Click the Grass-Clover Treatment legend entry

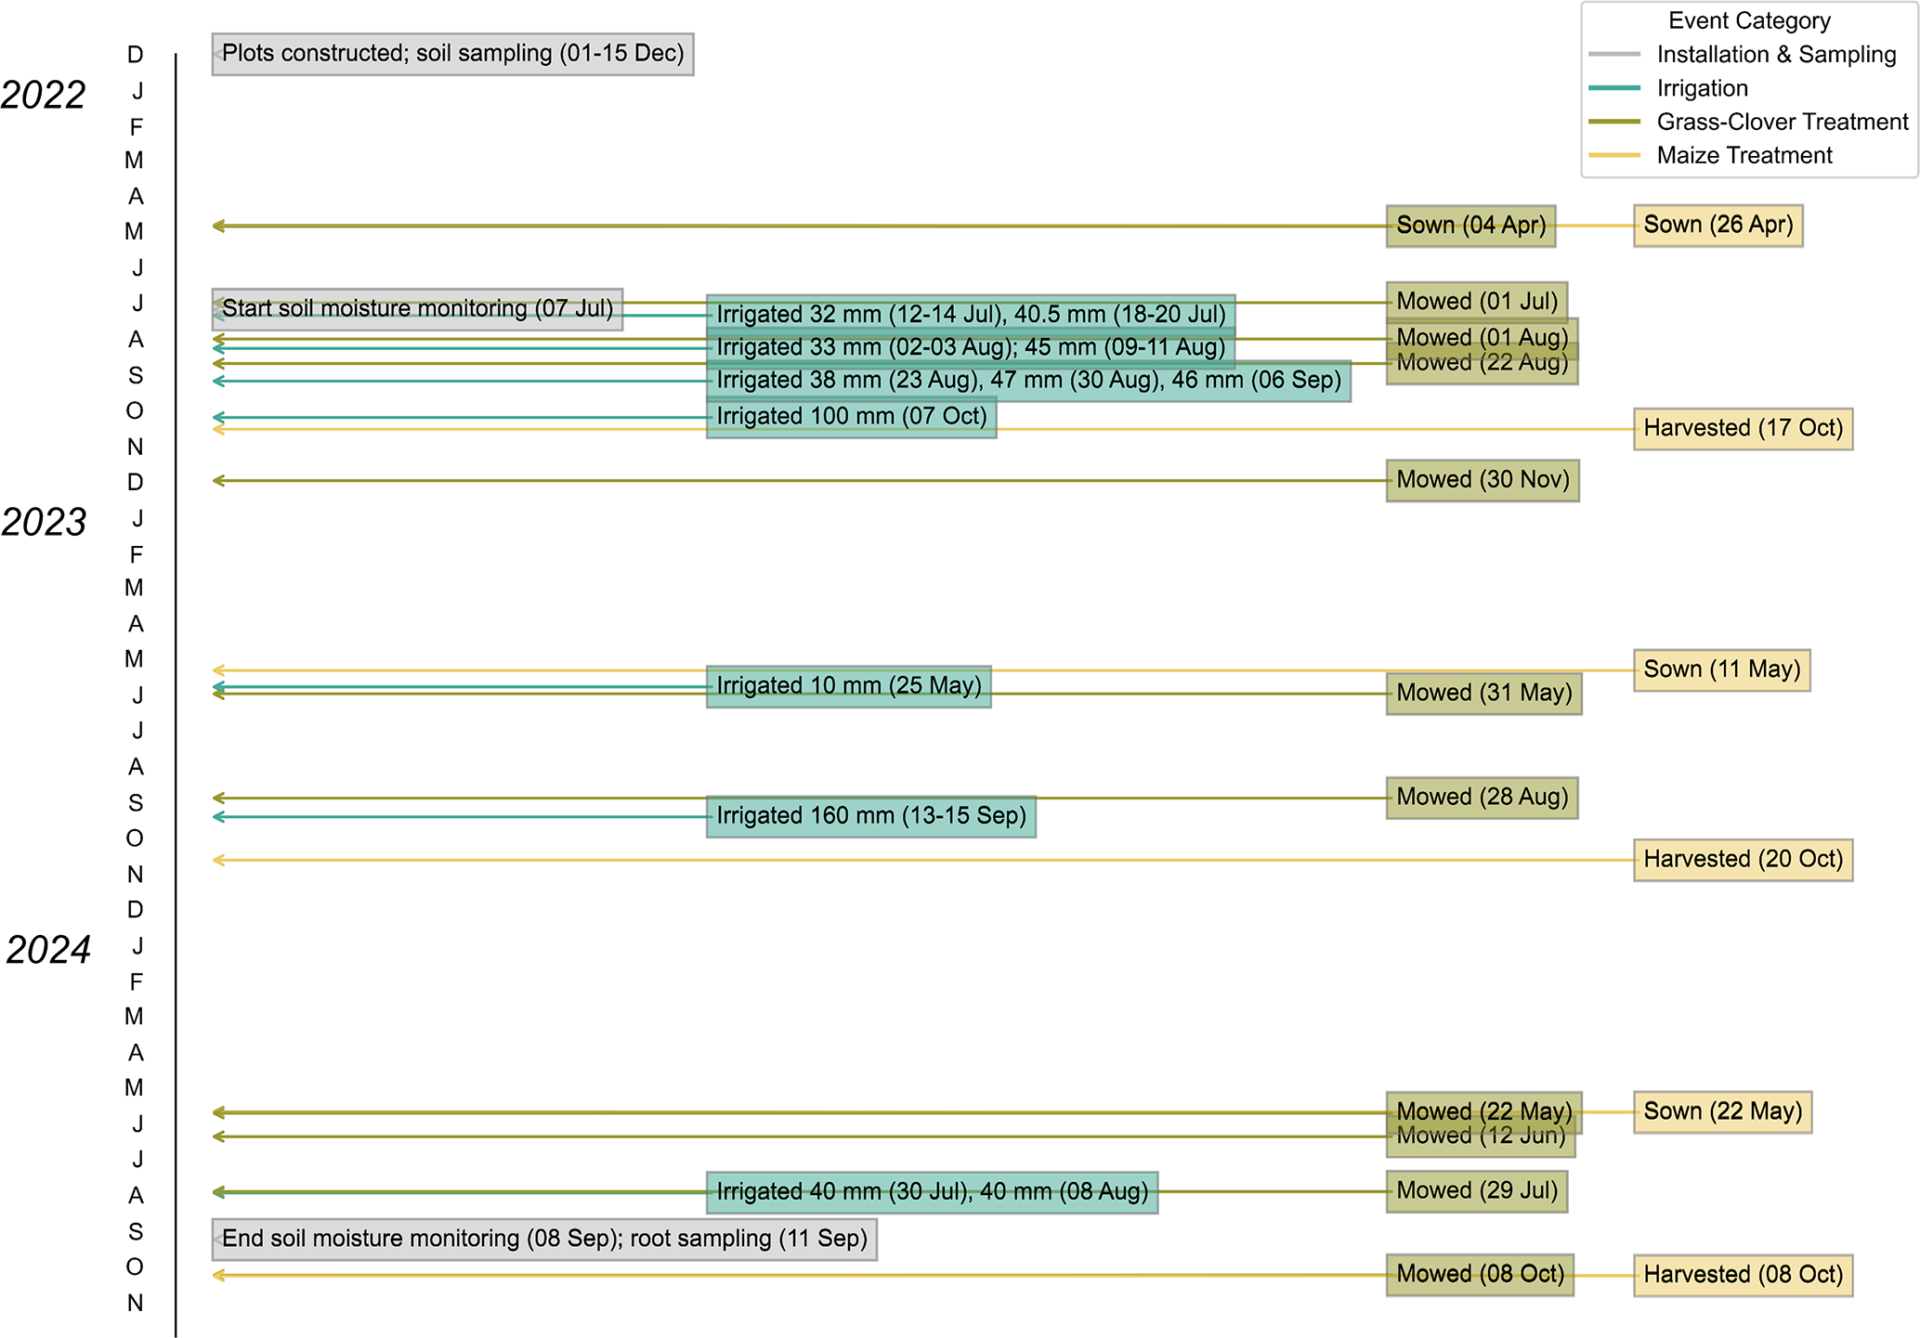[1781, 122]
